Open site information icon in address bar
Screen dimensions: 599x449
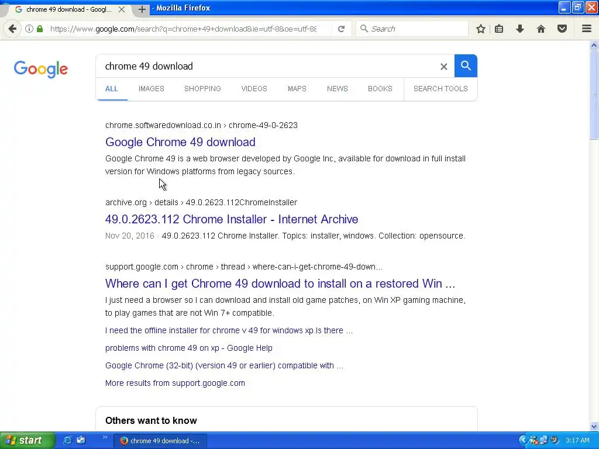[x=29, y=29]
